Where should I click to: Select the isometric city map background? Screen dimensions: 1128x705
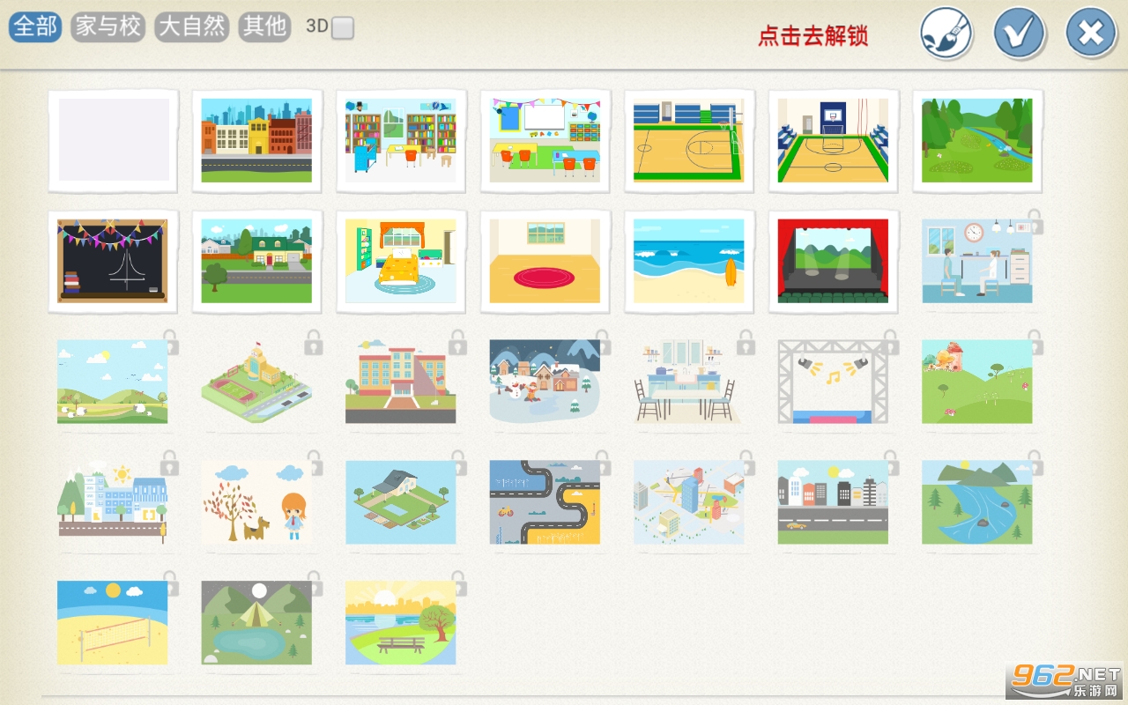coord(689,502)
